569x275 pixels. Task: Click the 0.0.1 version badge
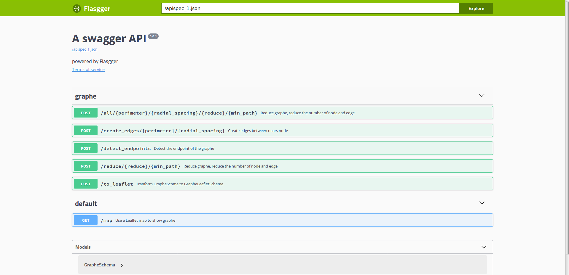[x=153, y=36]
